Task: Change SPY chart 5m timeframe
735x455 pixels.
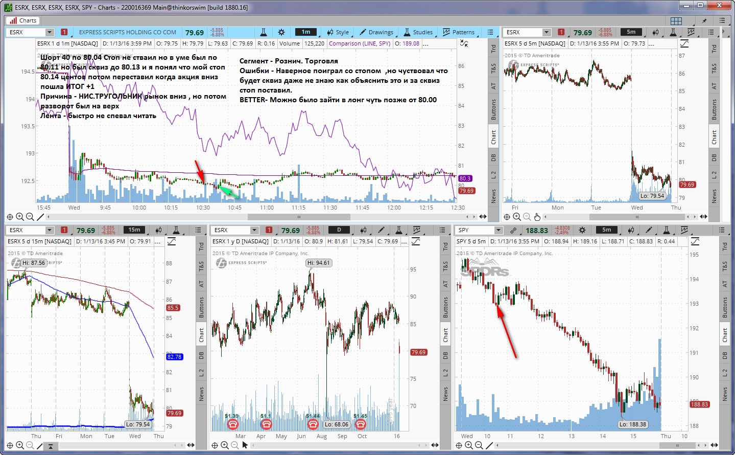Action: click(607, 230)
